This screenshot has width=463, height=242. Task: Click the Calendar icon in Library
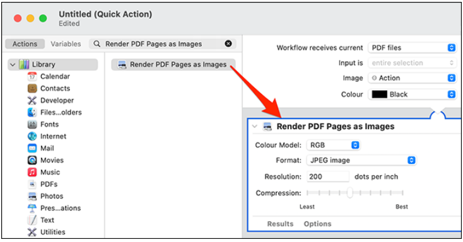[32, 76]
